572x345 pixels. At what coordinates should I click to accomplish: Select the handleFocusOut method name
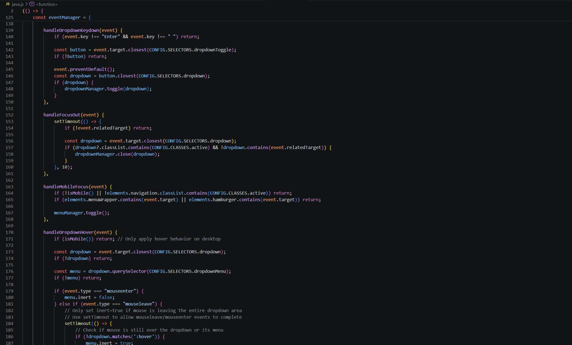pos(62,115)
